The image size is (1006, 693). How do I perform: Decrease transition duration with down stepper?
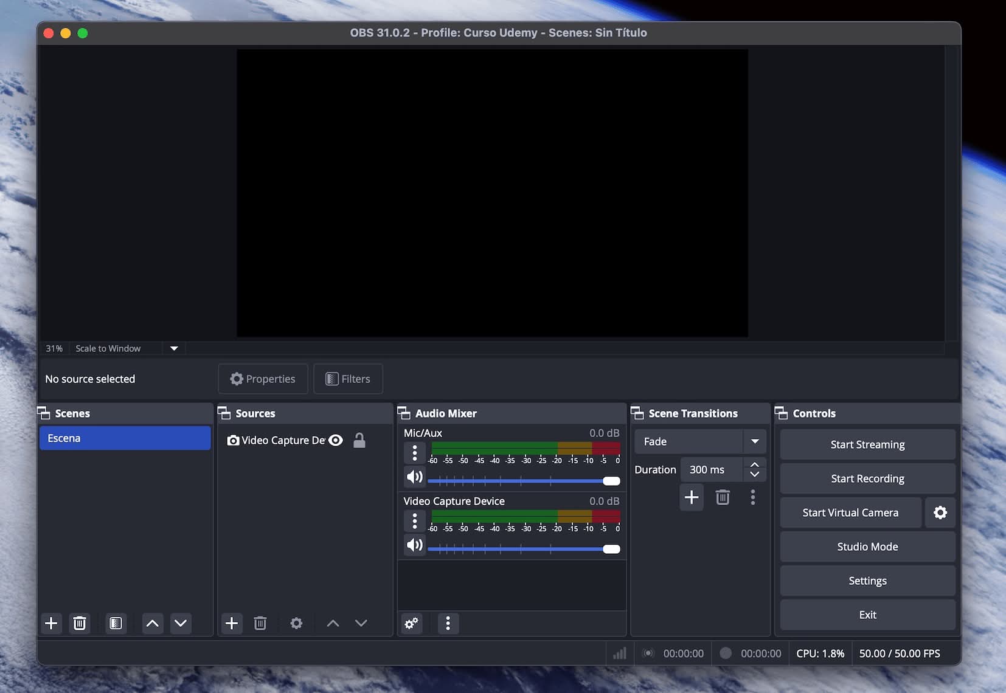pos(755,474)
